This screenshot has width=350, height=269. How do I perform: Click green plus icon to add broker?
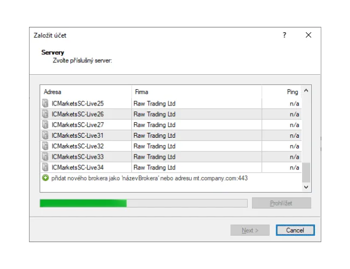[45, 178]
